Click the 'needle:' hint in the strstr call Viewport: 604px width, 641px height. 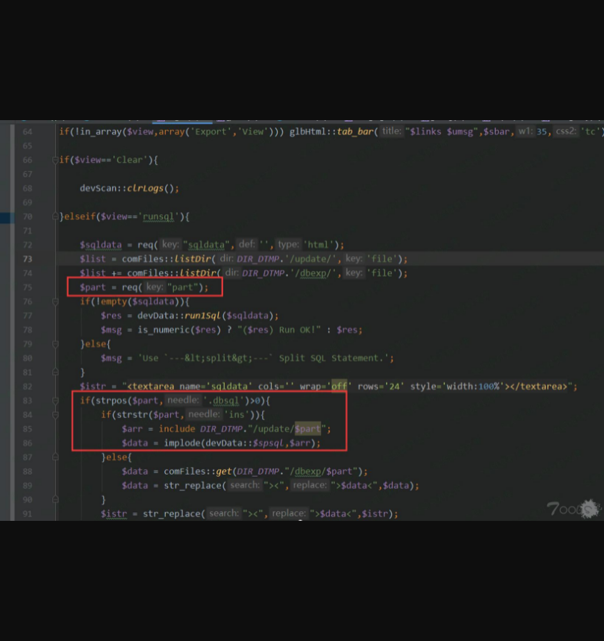tap(203, 415)
